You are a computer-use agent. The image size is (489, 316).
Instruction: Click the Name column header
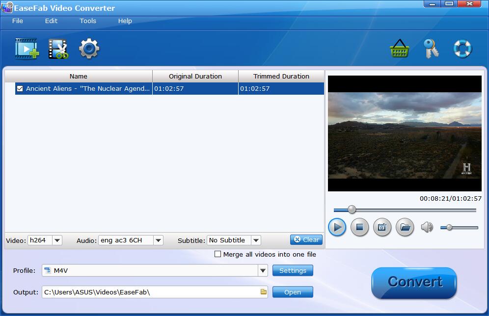pos(78,76)
